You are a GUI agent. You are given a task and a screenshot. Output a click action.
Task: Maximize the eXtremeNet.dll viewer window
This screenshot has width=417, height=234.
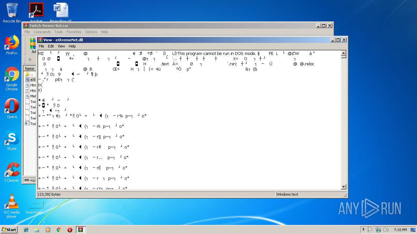coord(338,40)
